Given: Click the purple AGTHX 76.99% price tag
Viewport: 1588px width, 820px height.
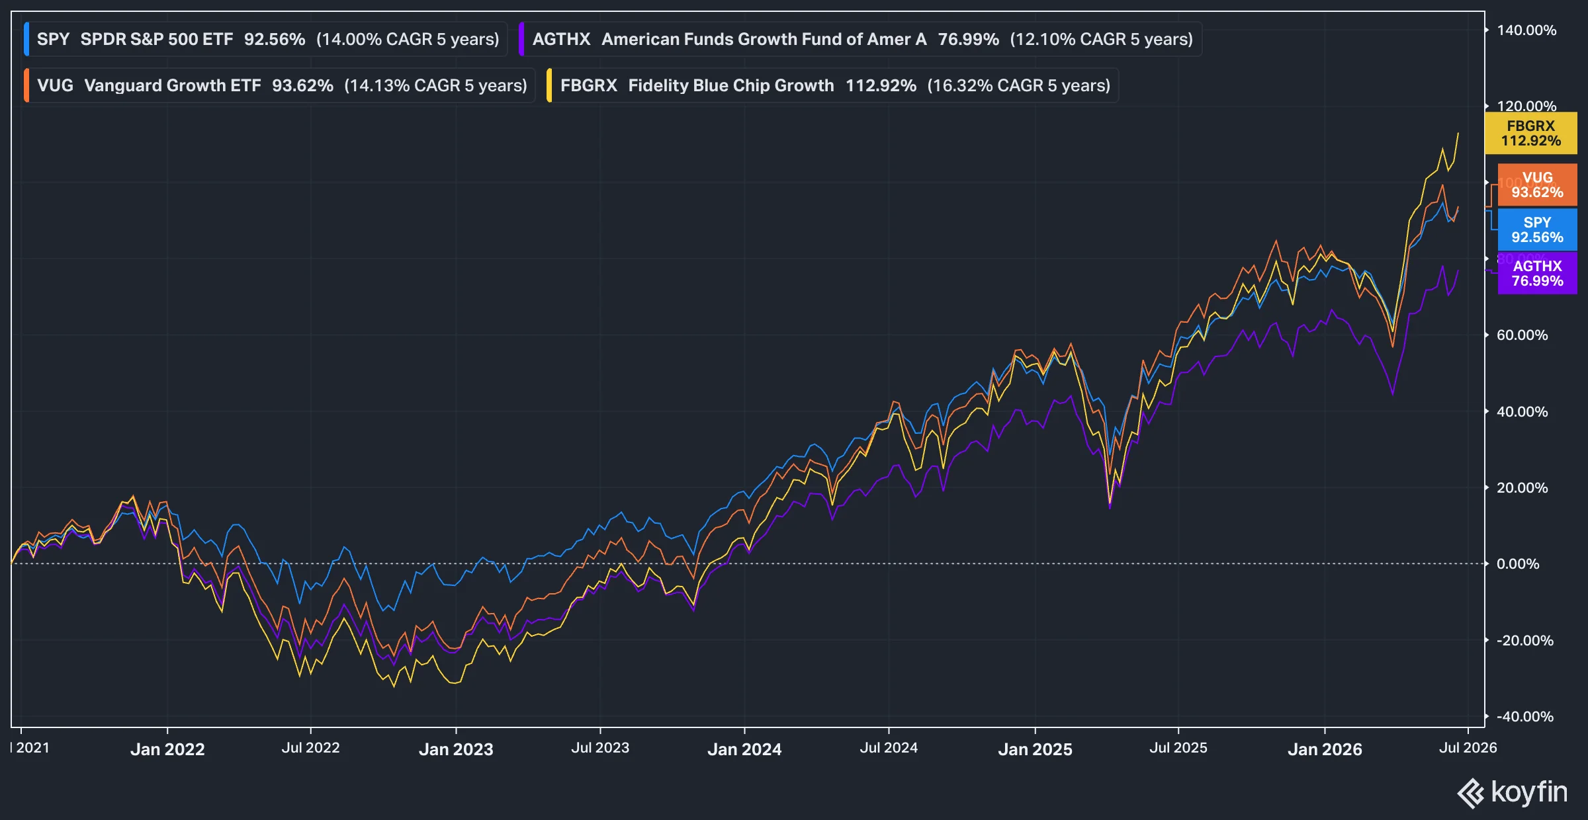Looking at the screenshot, I should point(1537,273).
